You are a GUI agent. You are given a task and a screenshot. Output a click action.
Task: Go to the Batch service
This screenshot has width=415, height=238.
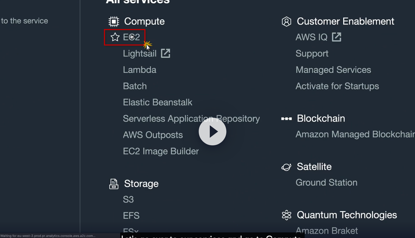click(135, 86)
